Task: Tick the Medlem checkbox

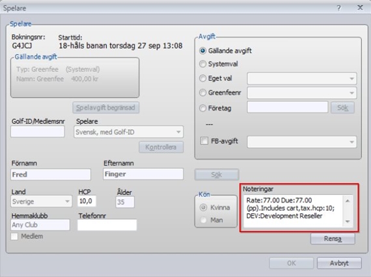Action: tap(14, 236)
